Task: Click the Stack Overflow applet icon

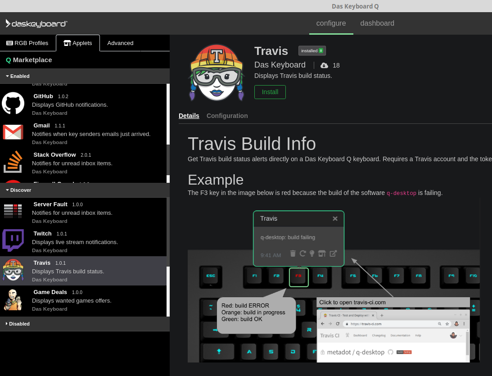Action: tap(13, 162)
